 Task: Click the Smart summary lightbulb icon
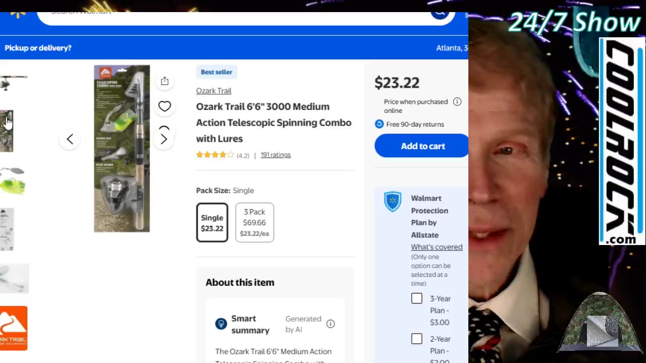click(x=221, y=324)
